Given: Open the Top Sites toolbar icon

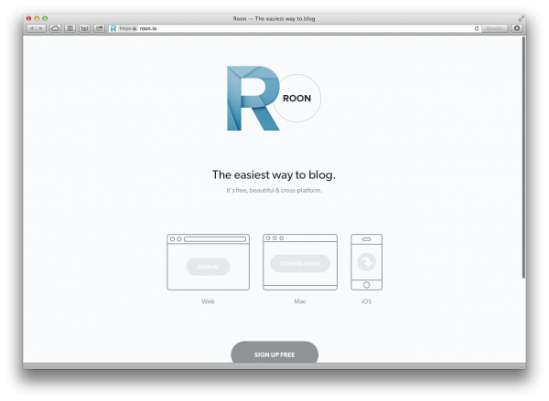Looking at the screenshot, I should coord(84,28).
